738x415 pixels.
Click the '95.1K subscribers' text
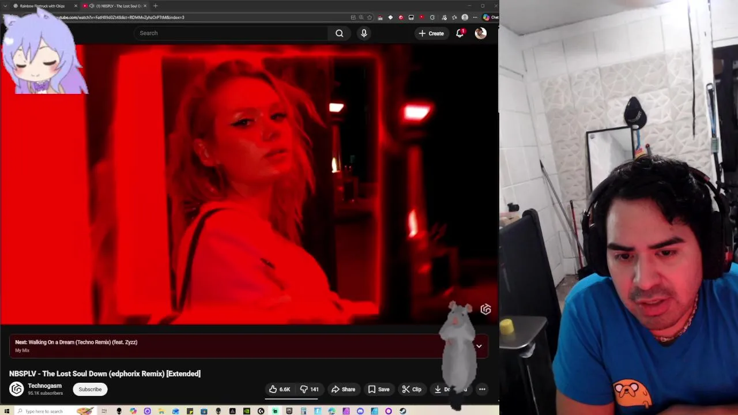tap(45, 393)
